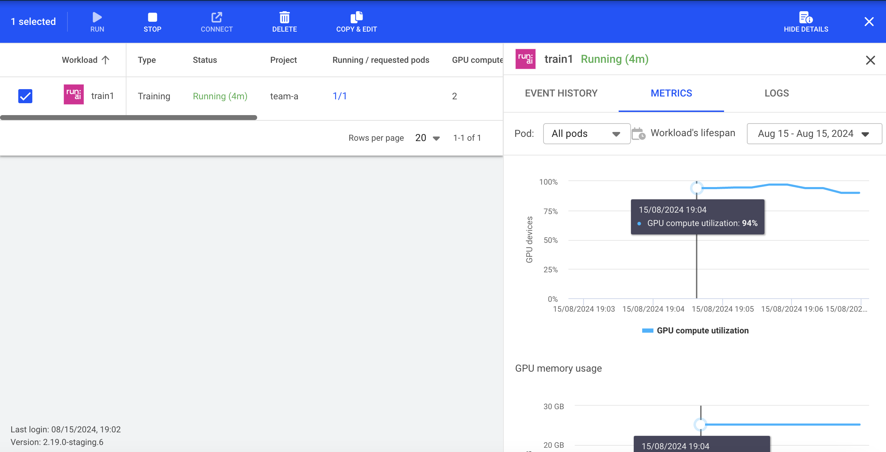Click the Project column header
This screenshot has width=886, height=452.
tap(283, 60)
